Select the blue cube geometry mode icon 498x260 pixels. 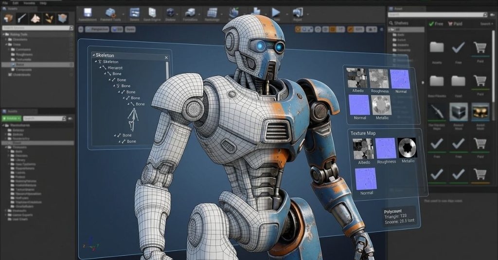[63, 18]
